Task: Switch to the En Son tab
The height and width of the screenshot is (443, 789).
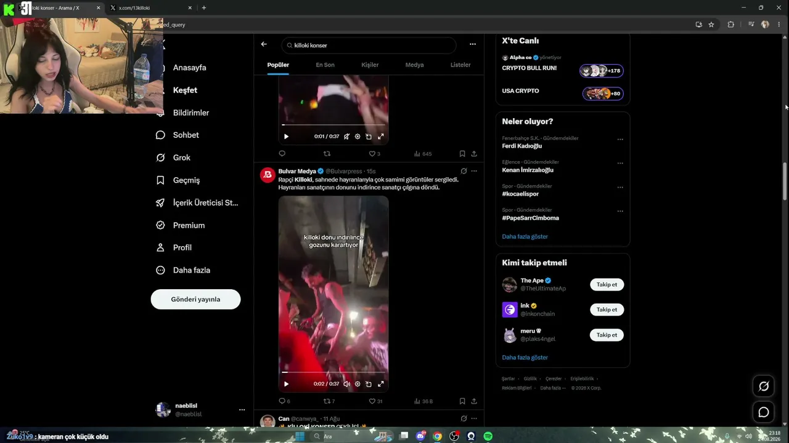Action: click(325, 65)
